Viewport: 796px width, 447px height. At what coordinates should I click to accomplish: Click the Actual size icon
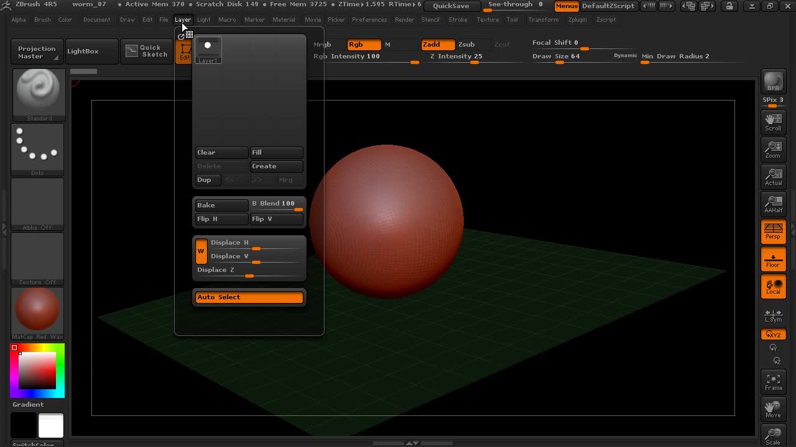[x=773, y=176]
